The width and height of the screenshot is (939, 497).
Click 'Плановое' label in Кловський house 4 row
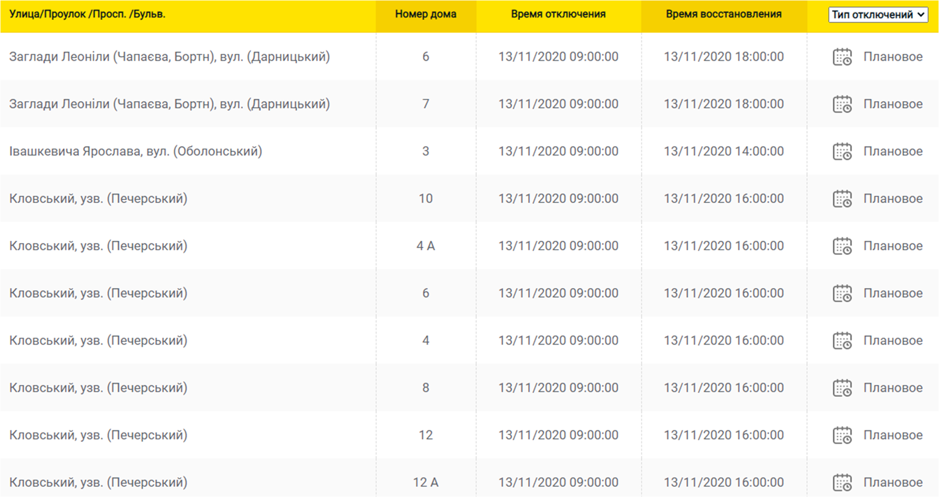coord(893,341)
